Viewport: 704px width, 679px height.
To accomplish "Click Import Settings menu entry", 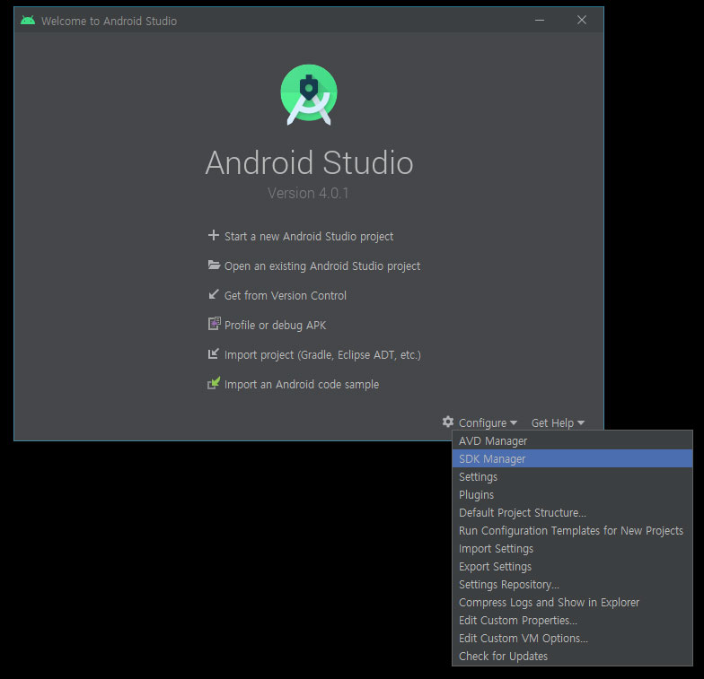I will pos(572,549).
